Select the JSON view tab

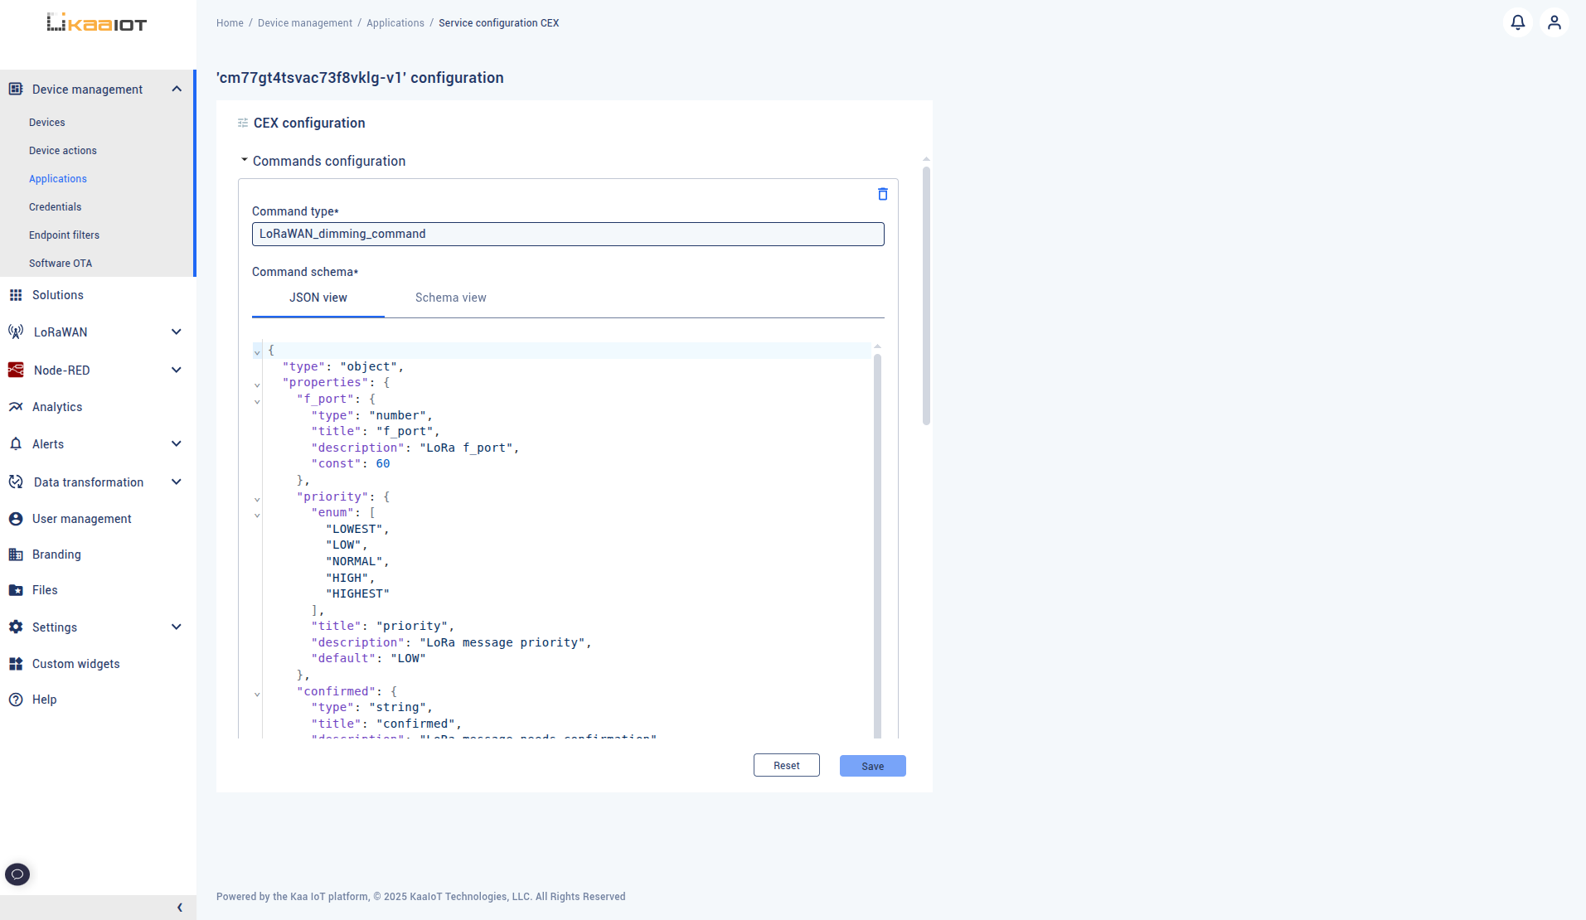click(318, 298)
